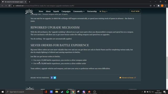
Task: Launch Steam from the taskbar
Action: pyautogui.click(x=62, y=92)
